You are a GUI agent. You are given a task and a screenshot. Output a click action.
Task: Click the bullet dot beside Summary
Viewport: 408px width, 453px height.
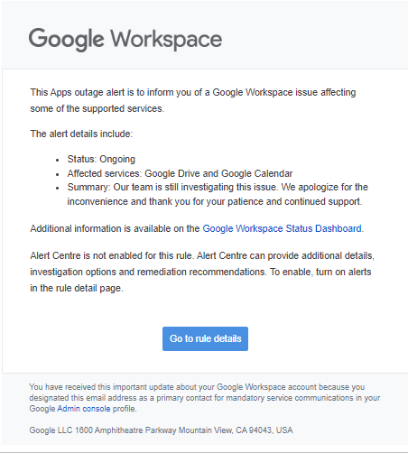pos(58,189)
